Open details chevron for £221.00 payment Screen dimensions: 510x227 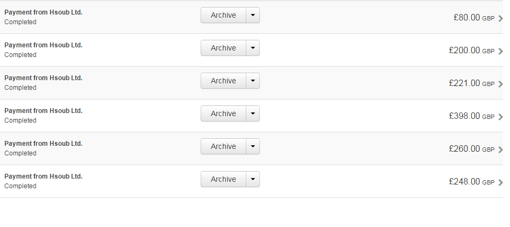pos(501,84)
